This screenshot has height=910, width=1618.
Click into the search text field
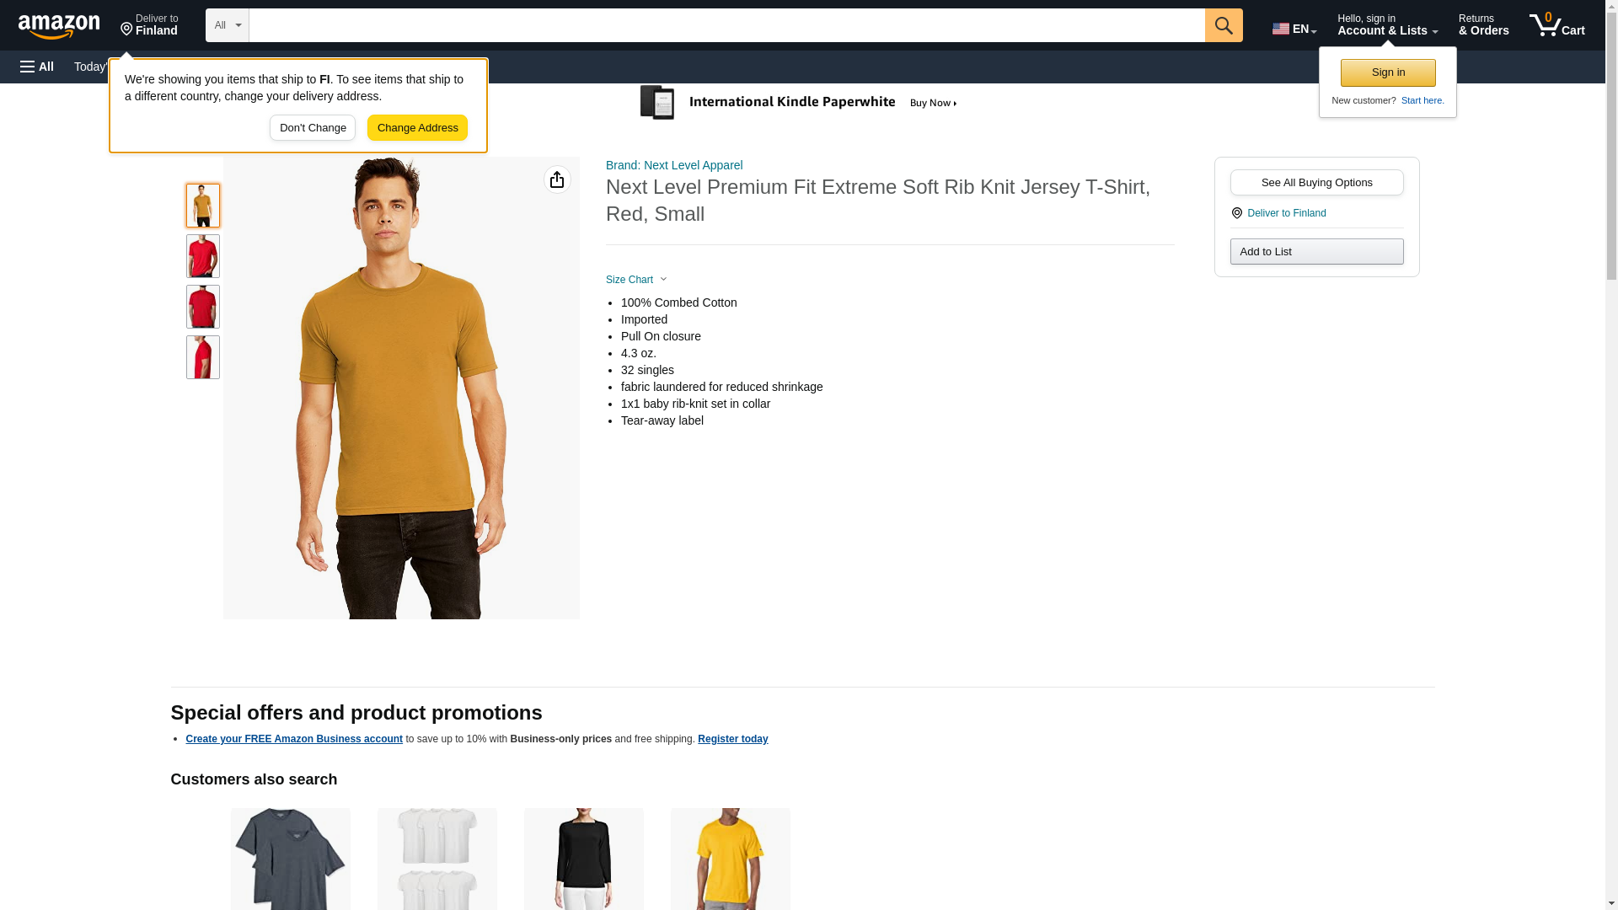(726, 25)
